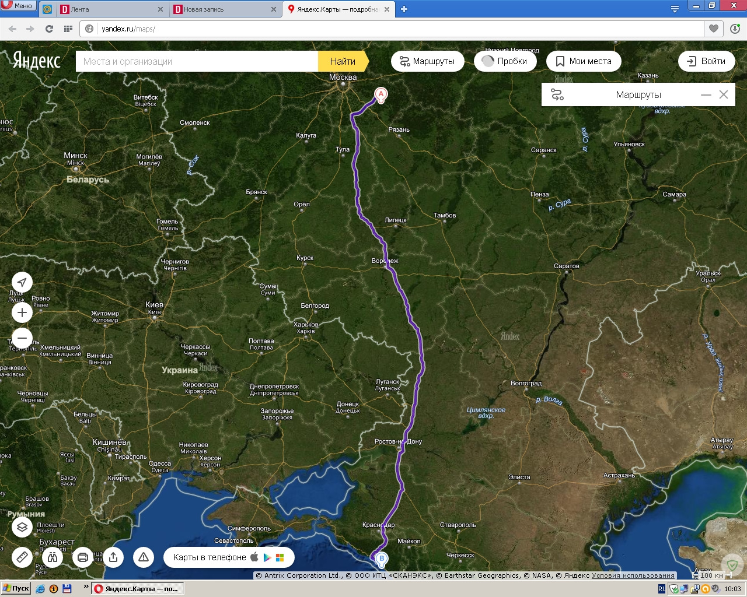
Task: Open a new browser tab with plus
Action: pos(404,9)
